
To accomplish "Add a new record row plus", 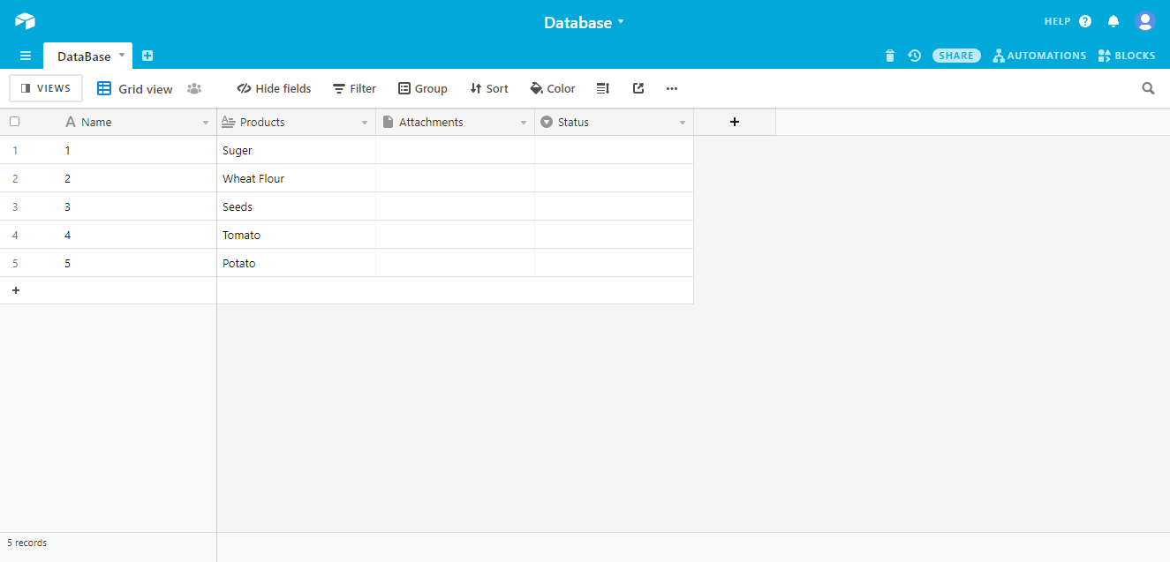I will pyautogui.click(x=16, y=290).
